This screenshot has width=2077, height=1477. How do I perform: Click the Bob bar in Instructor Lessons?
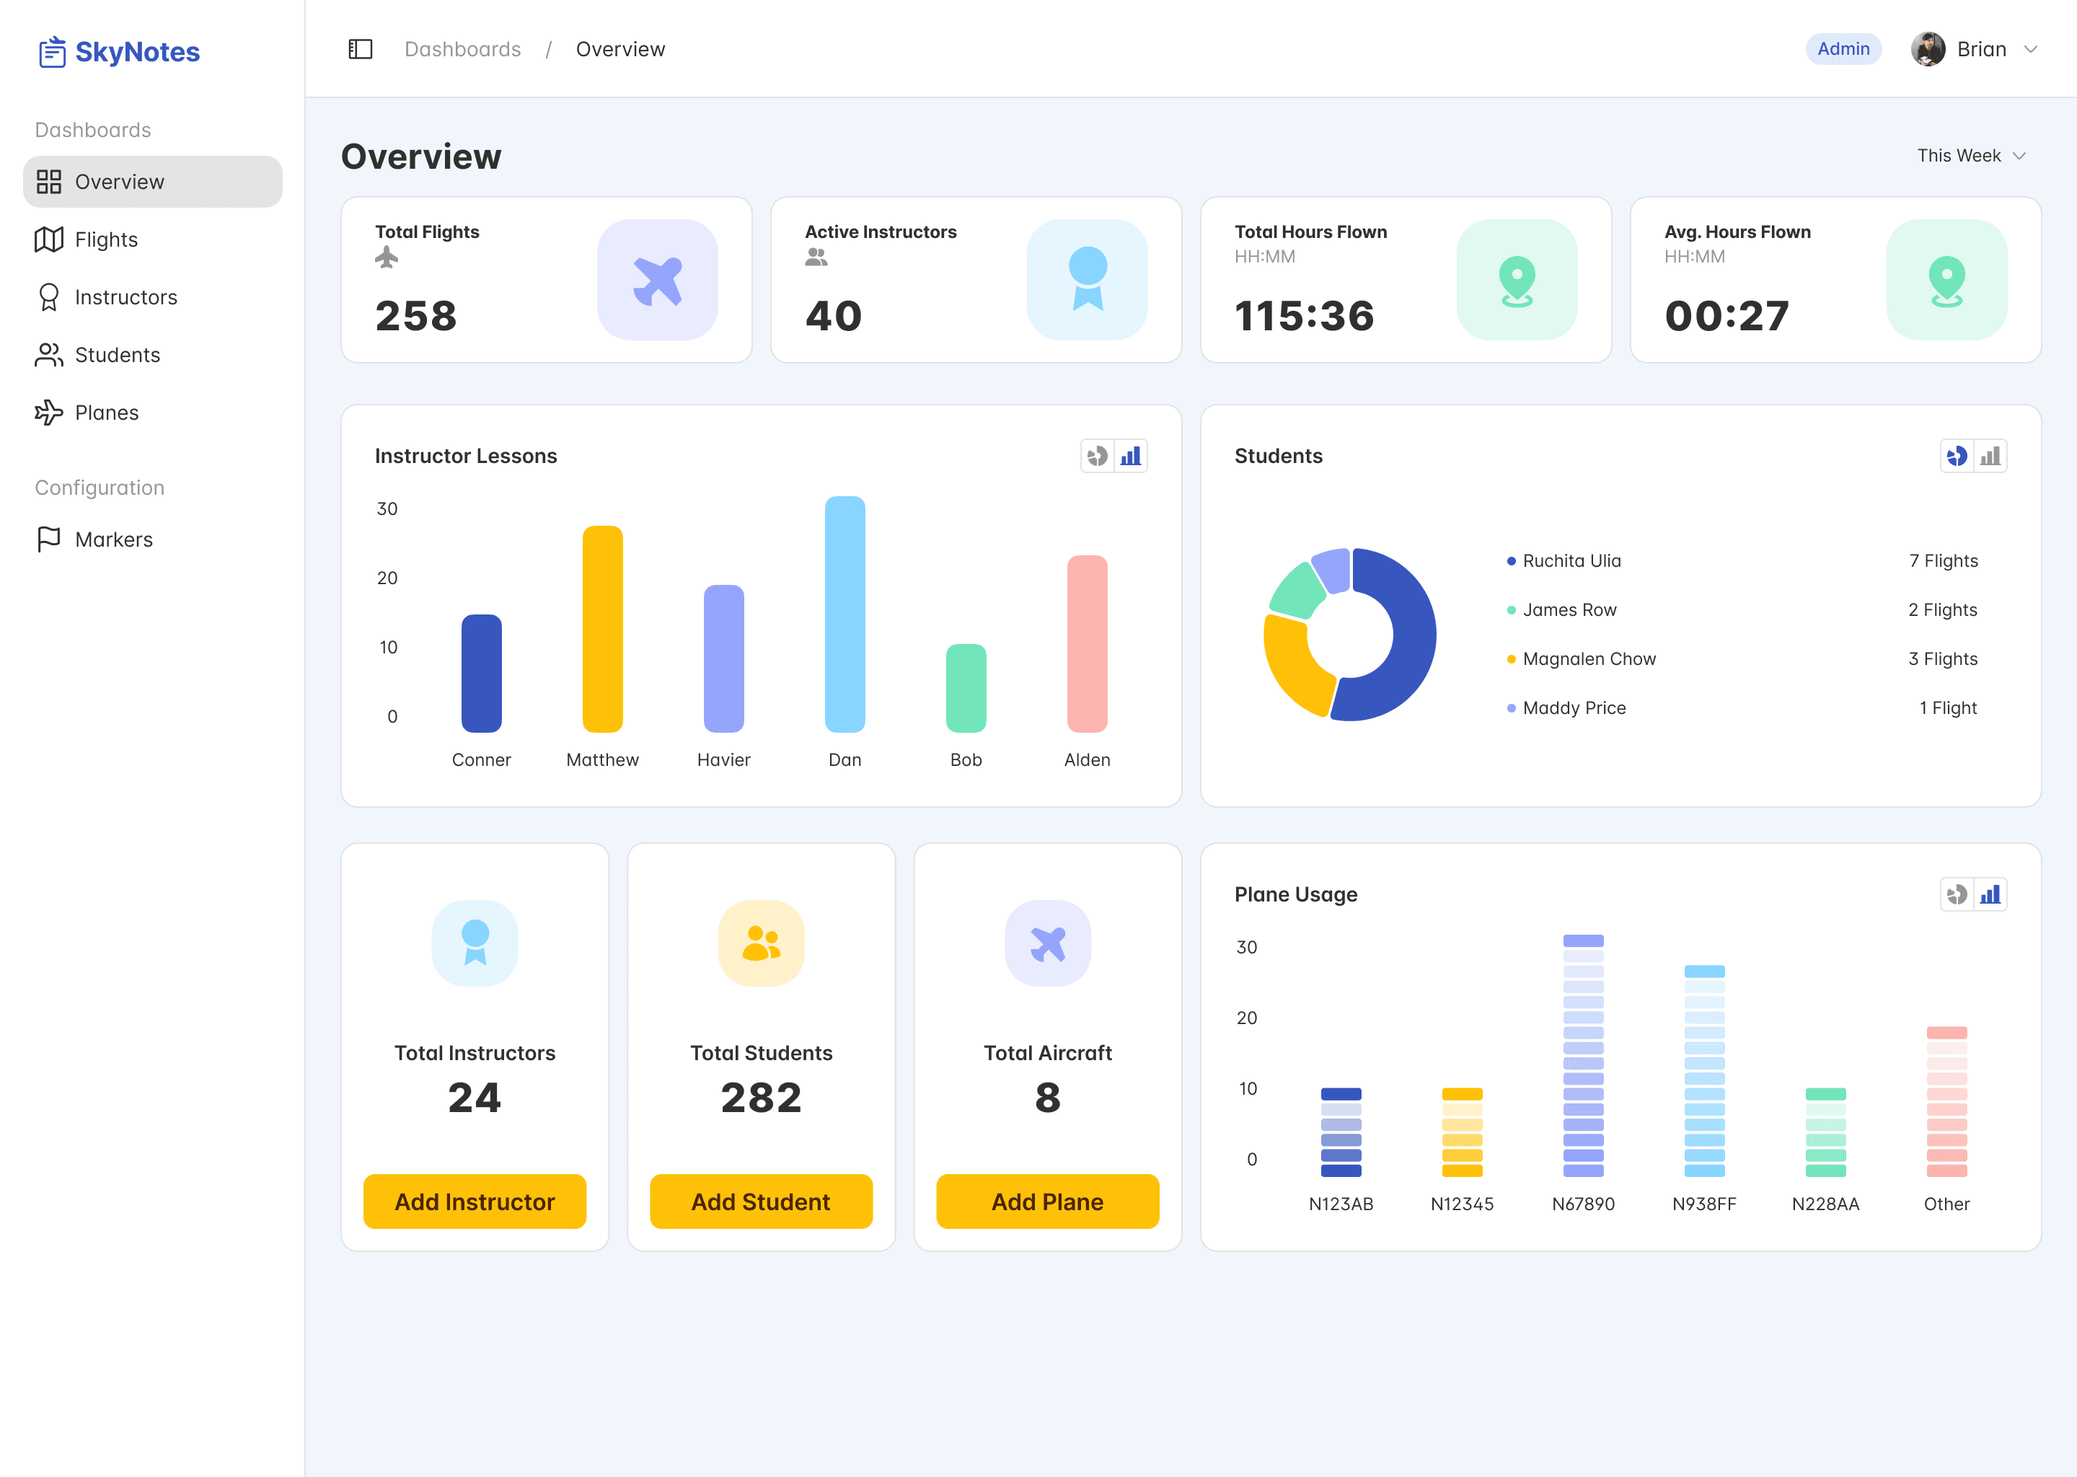[x=966, y=689]
